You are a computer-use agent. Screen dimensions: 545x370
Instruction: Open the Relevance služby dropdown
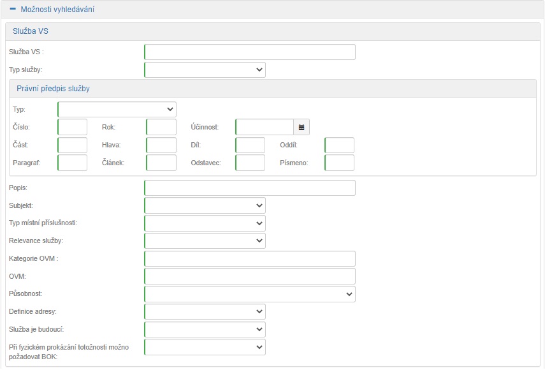click(x=205, y=241)
